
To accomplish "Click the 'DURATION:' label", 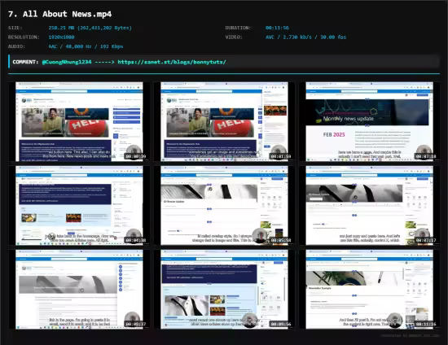I will point(238,28).
